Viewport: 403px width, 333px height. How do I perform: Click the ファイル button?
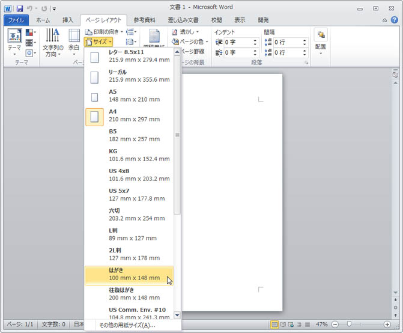click(16, 20)
